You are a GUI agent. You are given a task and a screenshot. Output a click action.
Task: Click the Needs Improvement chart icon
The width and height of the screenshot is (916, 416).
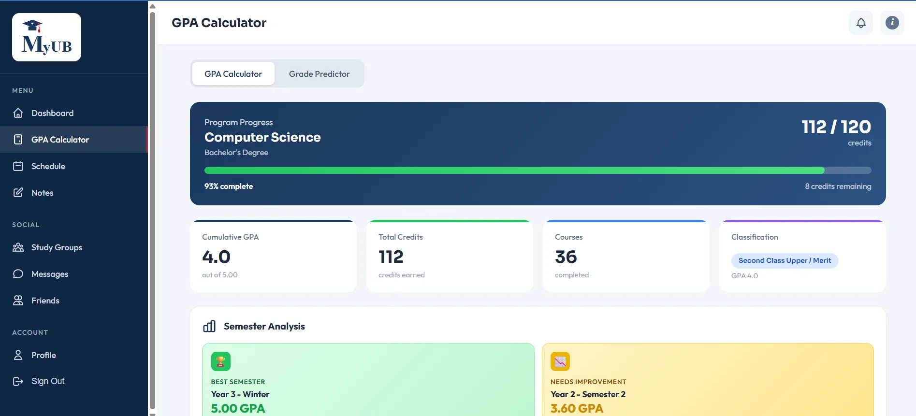560,361
